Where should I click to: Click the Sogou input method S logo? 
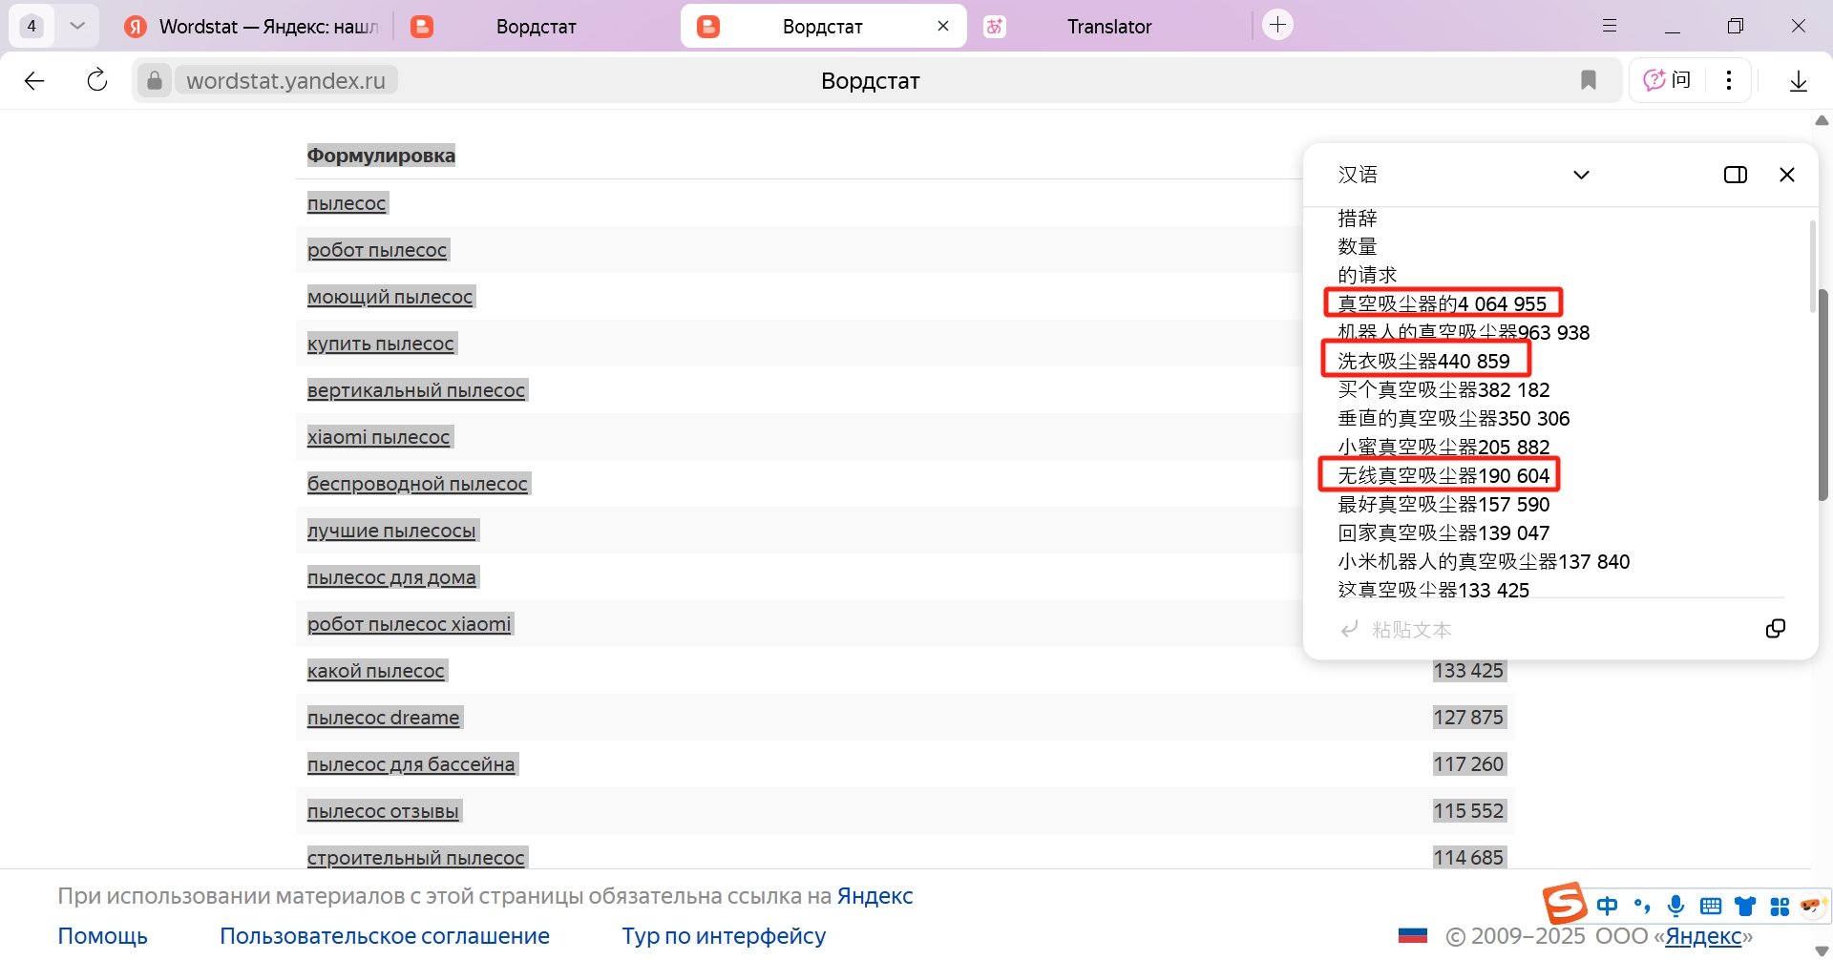pos(1565,904)
